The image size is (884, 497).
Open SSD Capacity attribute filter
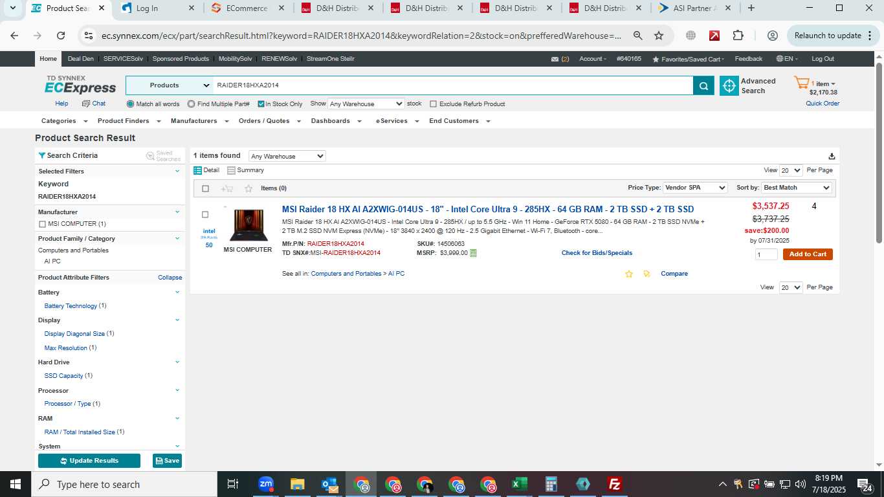63,376
